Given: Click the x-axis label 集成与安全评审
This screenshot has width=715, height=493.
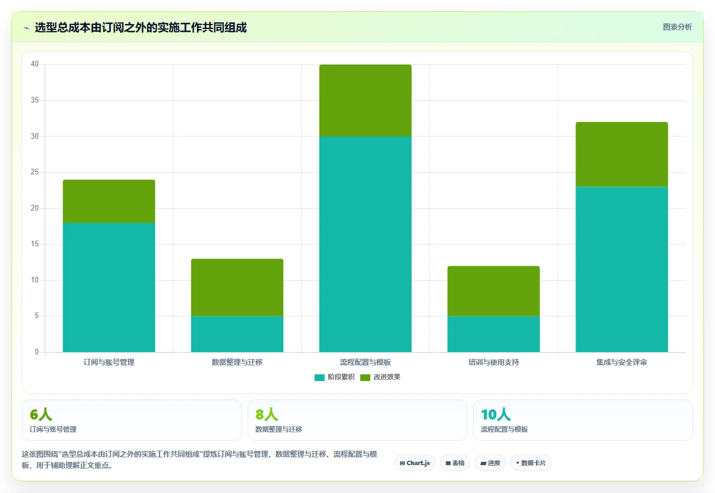Looking at the screenshot, I should (x=622, y=362).
